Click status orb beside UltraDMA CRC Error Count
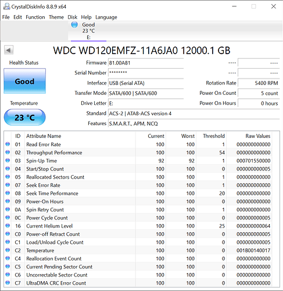Screen dimensions: 283x291 click(8, 283)
